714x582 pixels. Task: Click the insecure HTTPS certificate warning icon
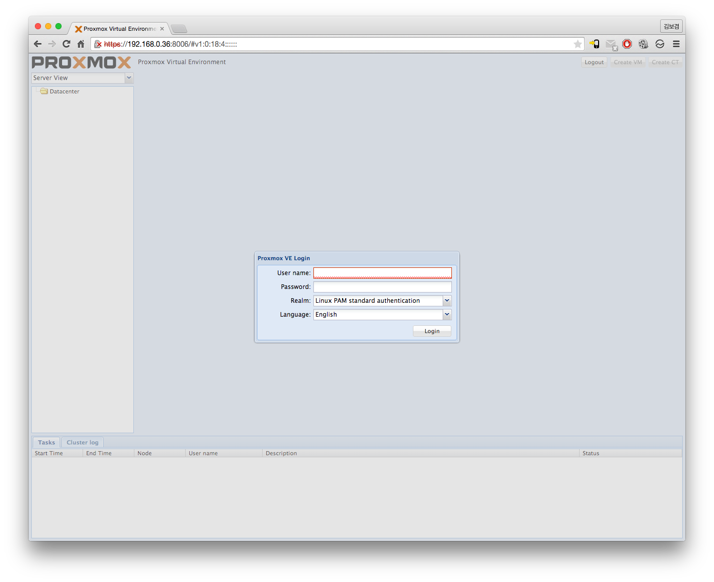pos(98,44)
